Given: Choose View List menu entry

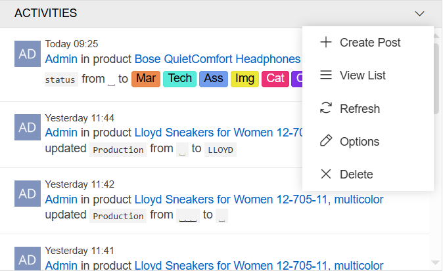Looking at the screenshot, I should [x=363, y=75].
